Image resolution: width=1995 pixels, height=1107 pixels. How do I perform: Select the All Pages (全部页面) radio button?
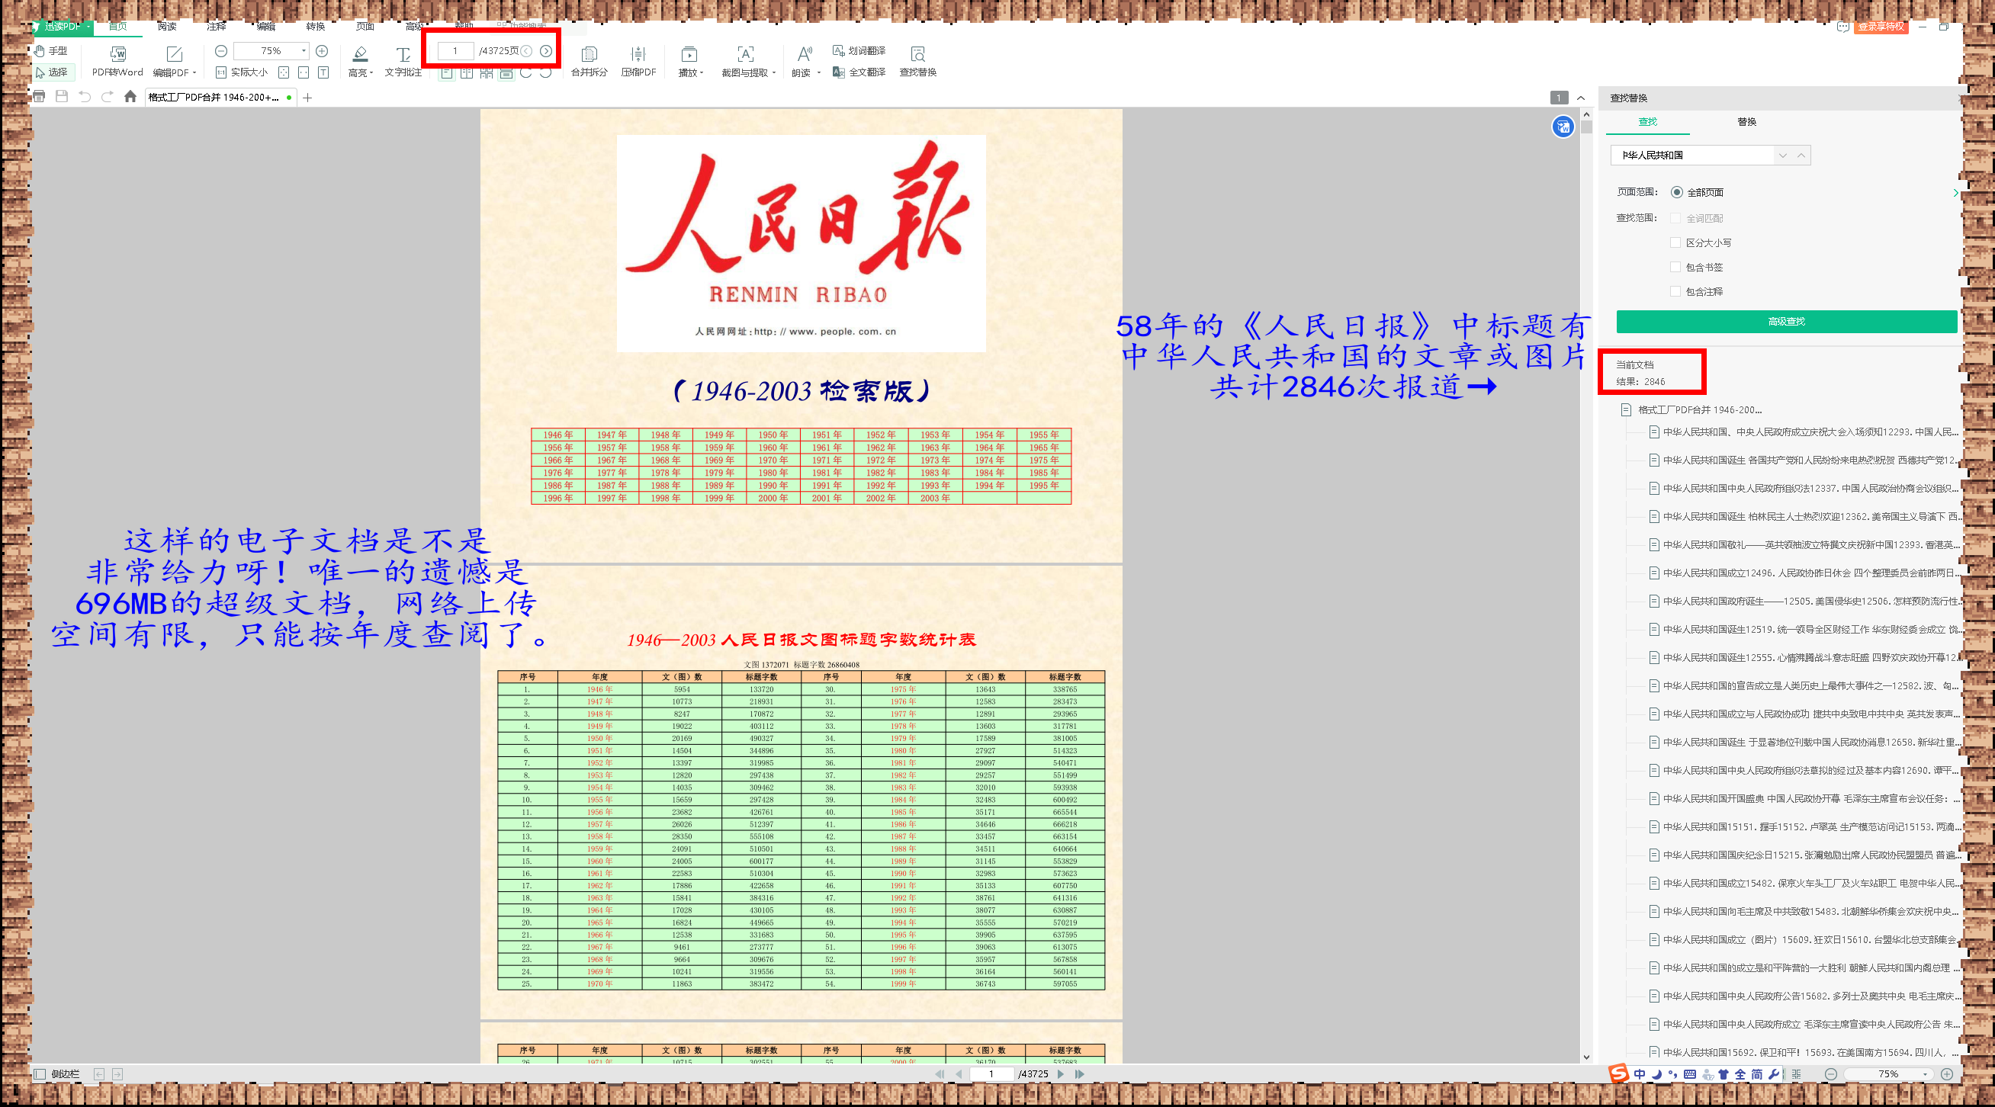pos(1677,192)
